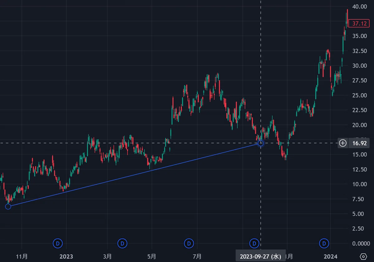Click the 22.50 price scale value
The width and height of the screenshot is (374, 262).
359,110
